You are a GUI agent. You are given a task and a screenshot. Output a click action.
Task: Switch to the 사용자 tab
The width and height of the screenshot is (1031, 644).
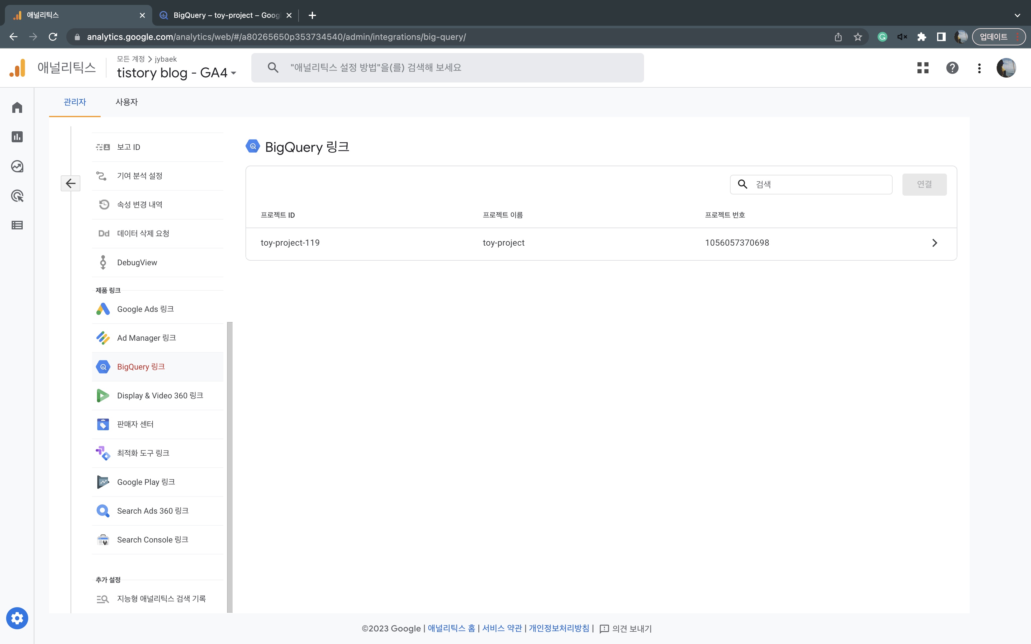(x=126, y=102)
